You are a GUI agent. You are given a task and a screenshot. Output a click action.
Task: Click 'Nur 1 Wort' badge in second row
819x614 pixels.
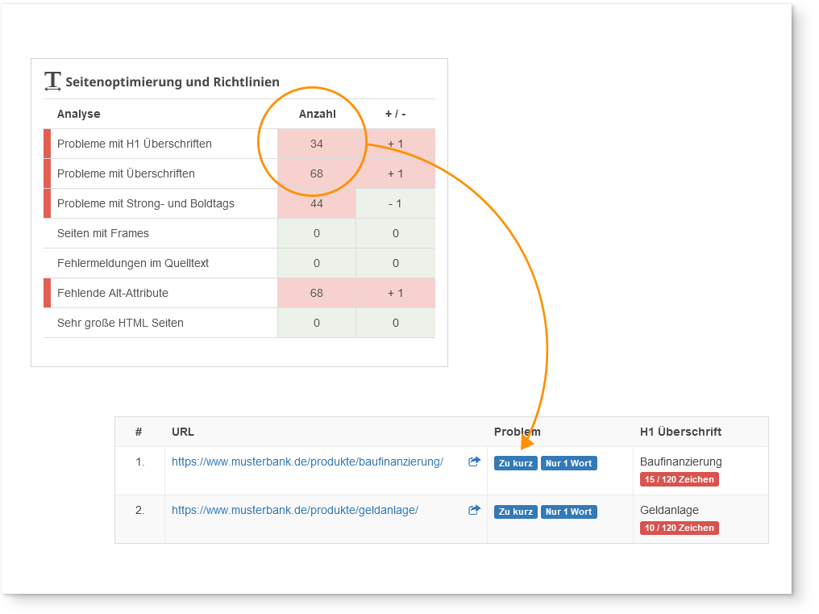coord(568,512)
